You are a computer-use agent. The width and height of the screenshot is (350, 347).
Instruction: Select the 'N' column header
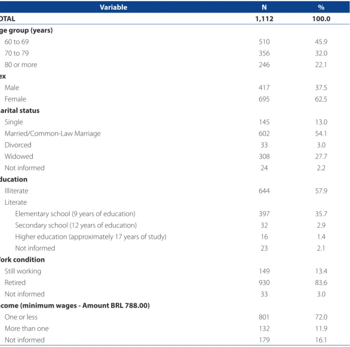pyautogui.click(x=264, y=7)
